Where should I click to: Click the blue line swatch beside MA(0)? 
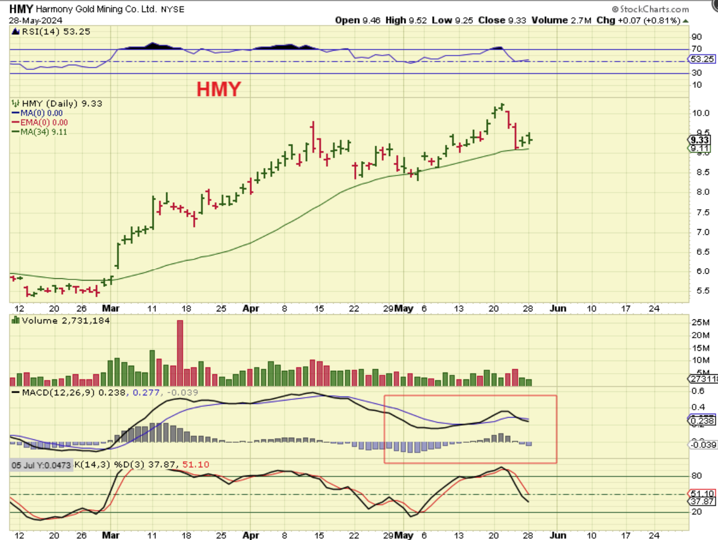pyautogui.click(x=15, y=113)
